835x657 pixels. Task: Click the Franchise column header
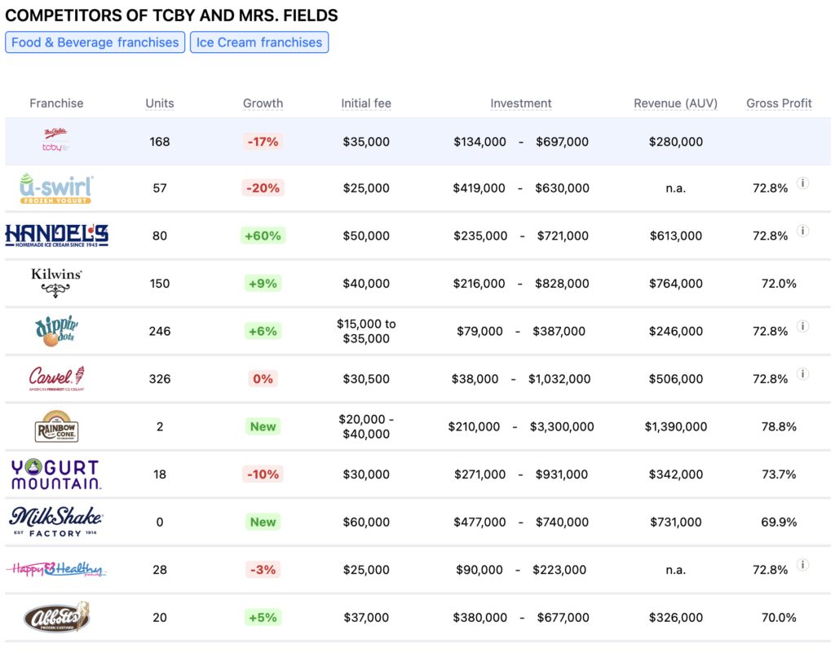[56, 104]
